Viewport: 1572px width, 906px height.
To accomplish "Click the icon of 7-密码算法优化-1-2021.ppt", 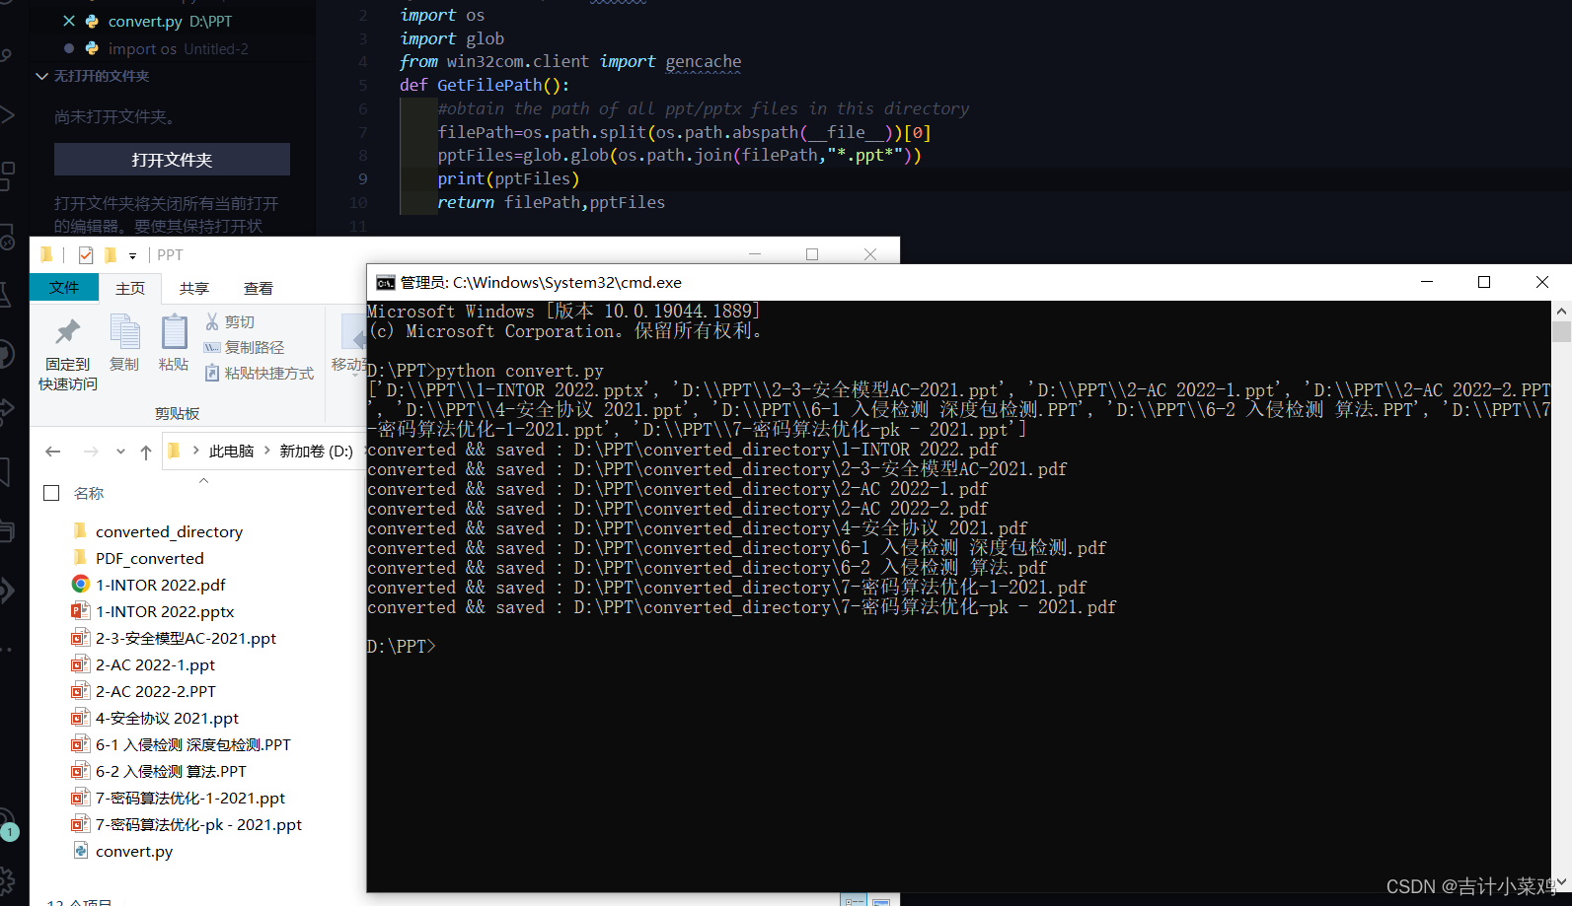I will [81, 797].
